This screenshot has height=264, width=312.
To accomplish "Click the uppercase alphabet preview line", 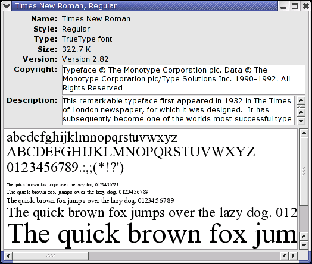I will coord(131,152).
